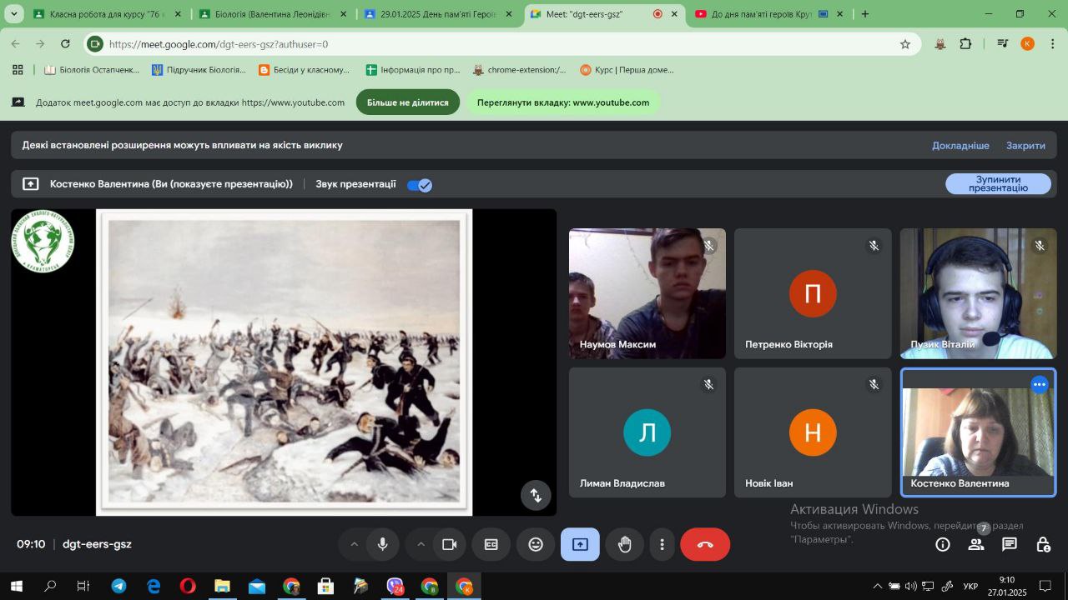Switch УКР keyboard language
Image resolution: width=1068 pixels, height=600 pixels.
pos(970,587)
